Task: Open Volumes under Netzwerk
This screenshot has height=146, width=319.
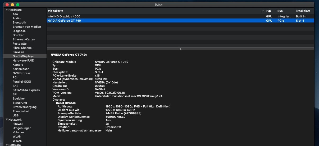Action: (x=19, y=132)
